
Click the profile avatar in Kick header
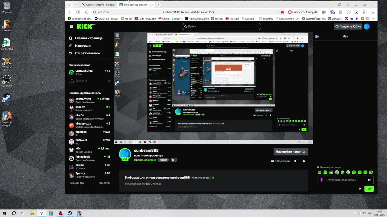point(367,27)
